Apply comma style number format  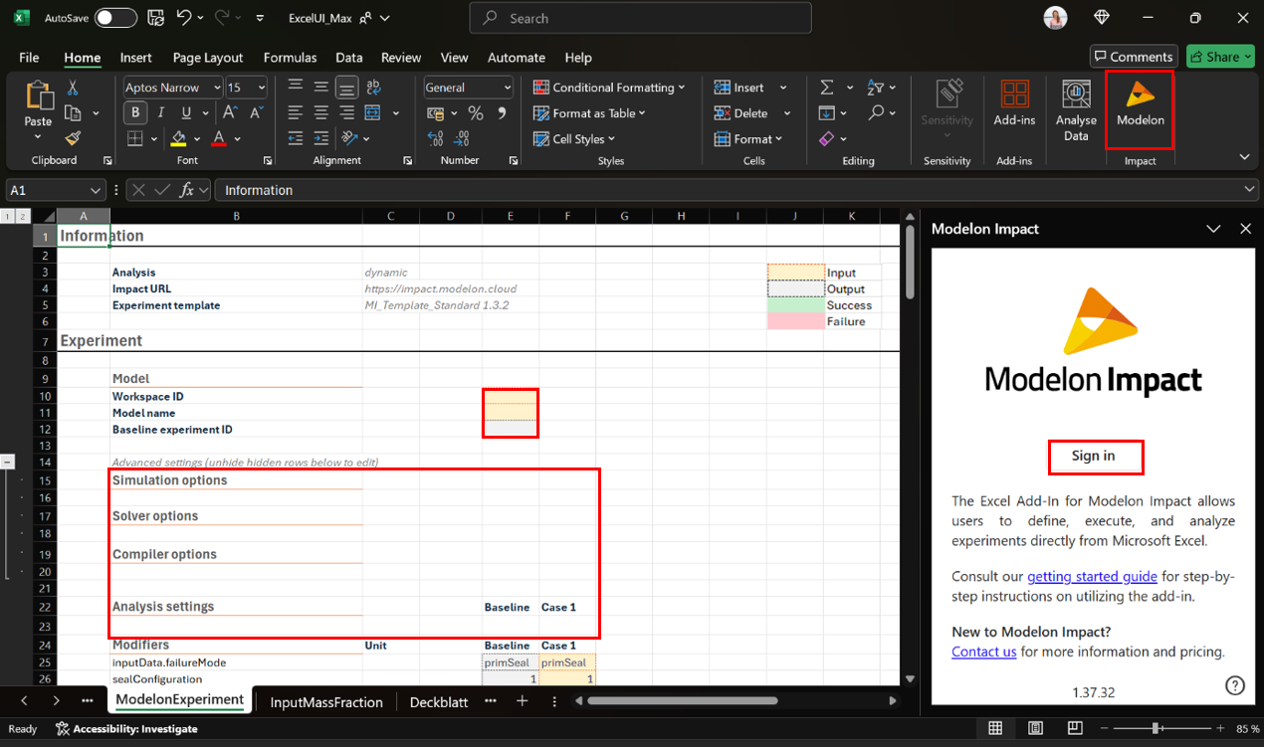[x=501, y=112]
